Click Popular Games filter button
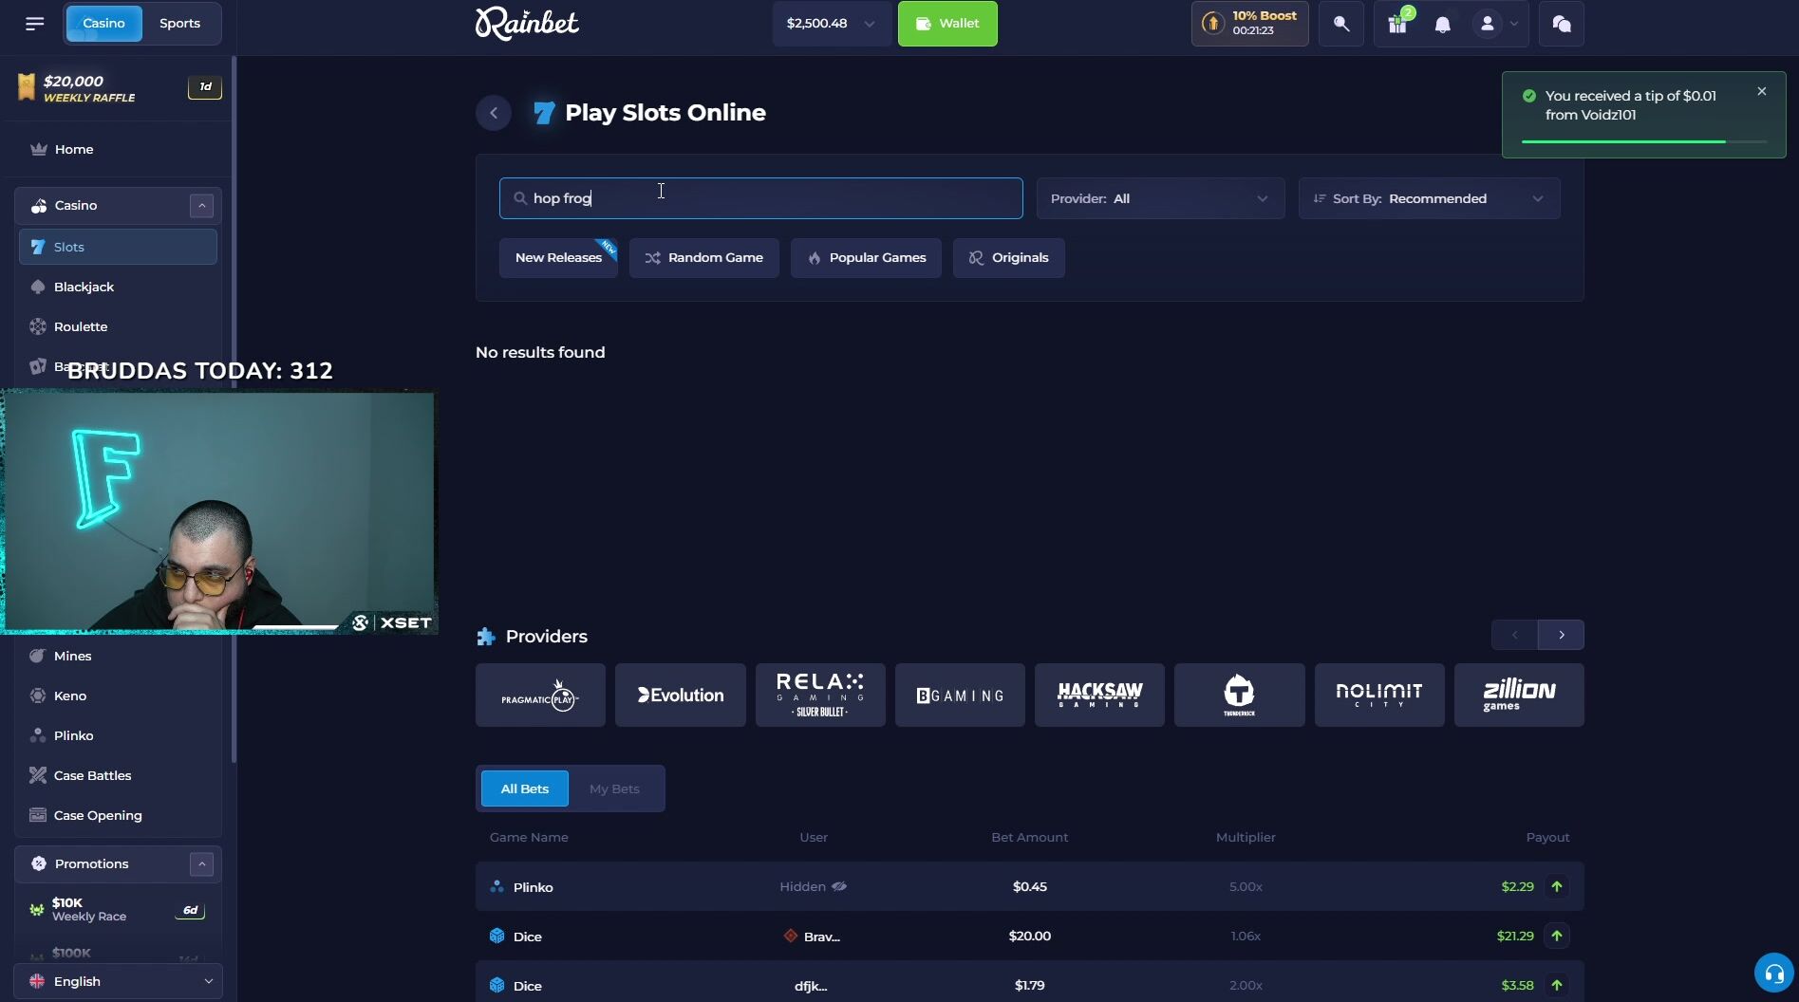 866,258
